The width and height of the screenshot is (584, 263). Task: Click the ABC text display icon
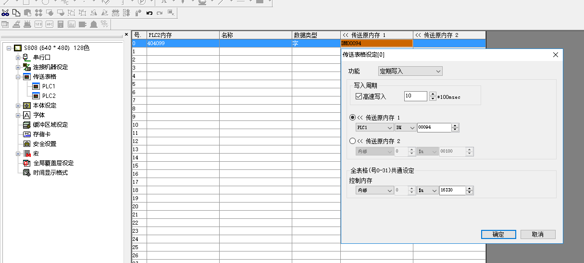49,24
